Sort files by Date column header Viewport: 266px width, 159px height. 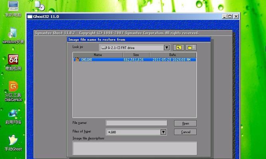pos(173,55)
